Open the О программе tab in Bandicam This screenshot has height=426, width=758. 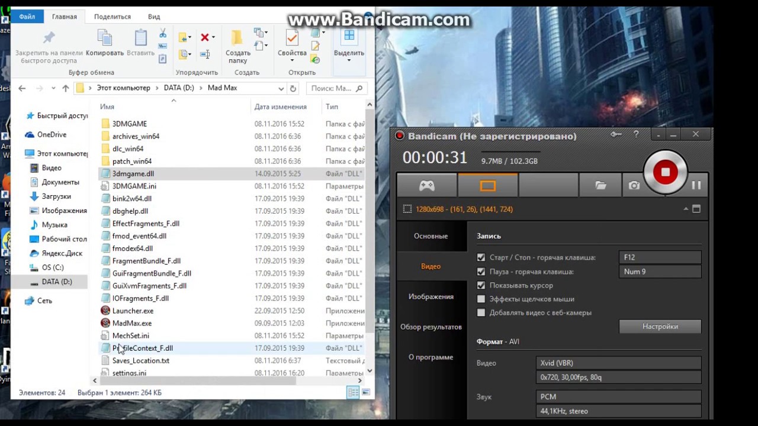coord(431,357)
